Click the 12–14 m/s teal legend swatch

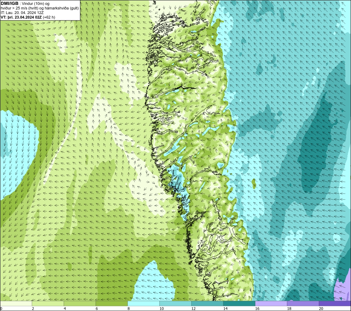click(207, 304)
